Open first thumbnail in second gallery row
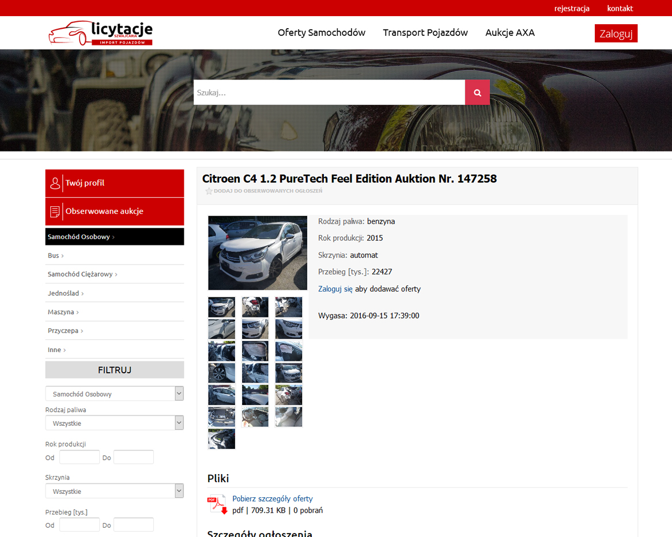Image resolution: width=672 pixels, height=537 pixels. tap(221, 329)
